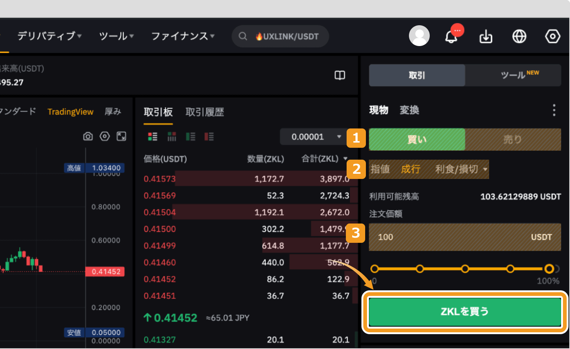Screen dimensions: 570x349
Task: Click the 103.62129889 USDT available balance
Action: [x=521, y=196]
